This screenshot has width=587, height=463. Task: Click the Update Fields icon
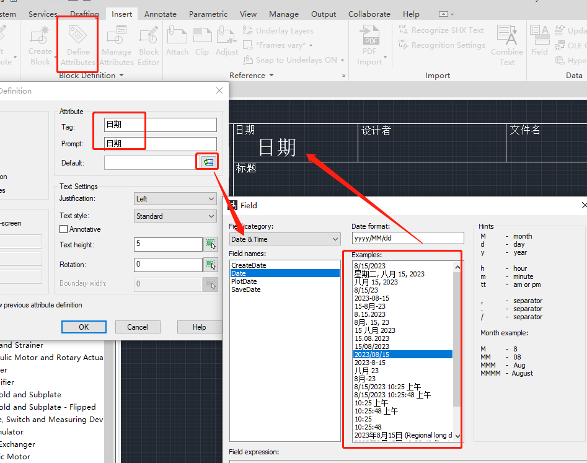560,30
